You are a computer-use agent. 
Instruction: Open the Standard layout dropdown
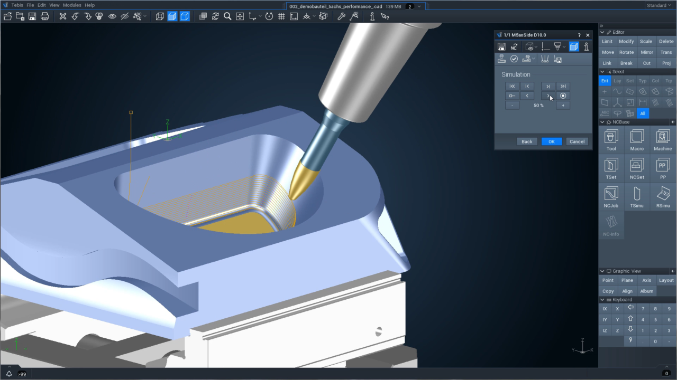[x=659, y=5]
